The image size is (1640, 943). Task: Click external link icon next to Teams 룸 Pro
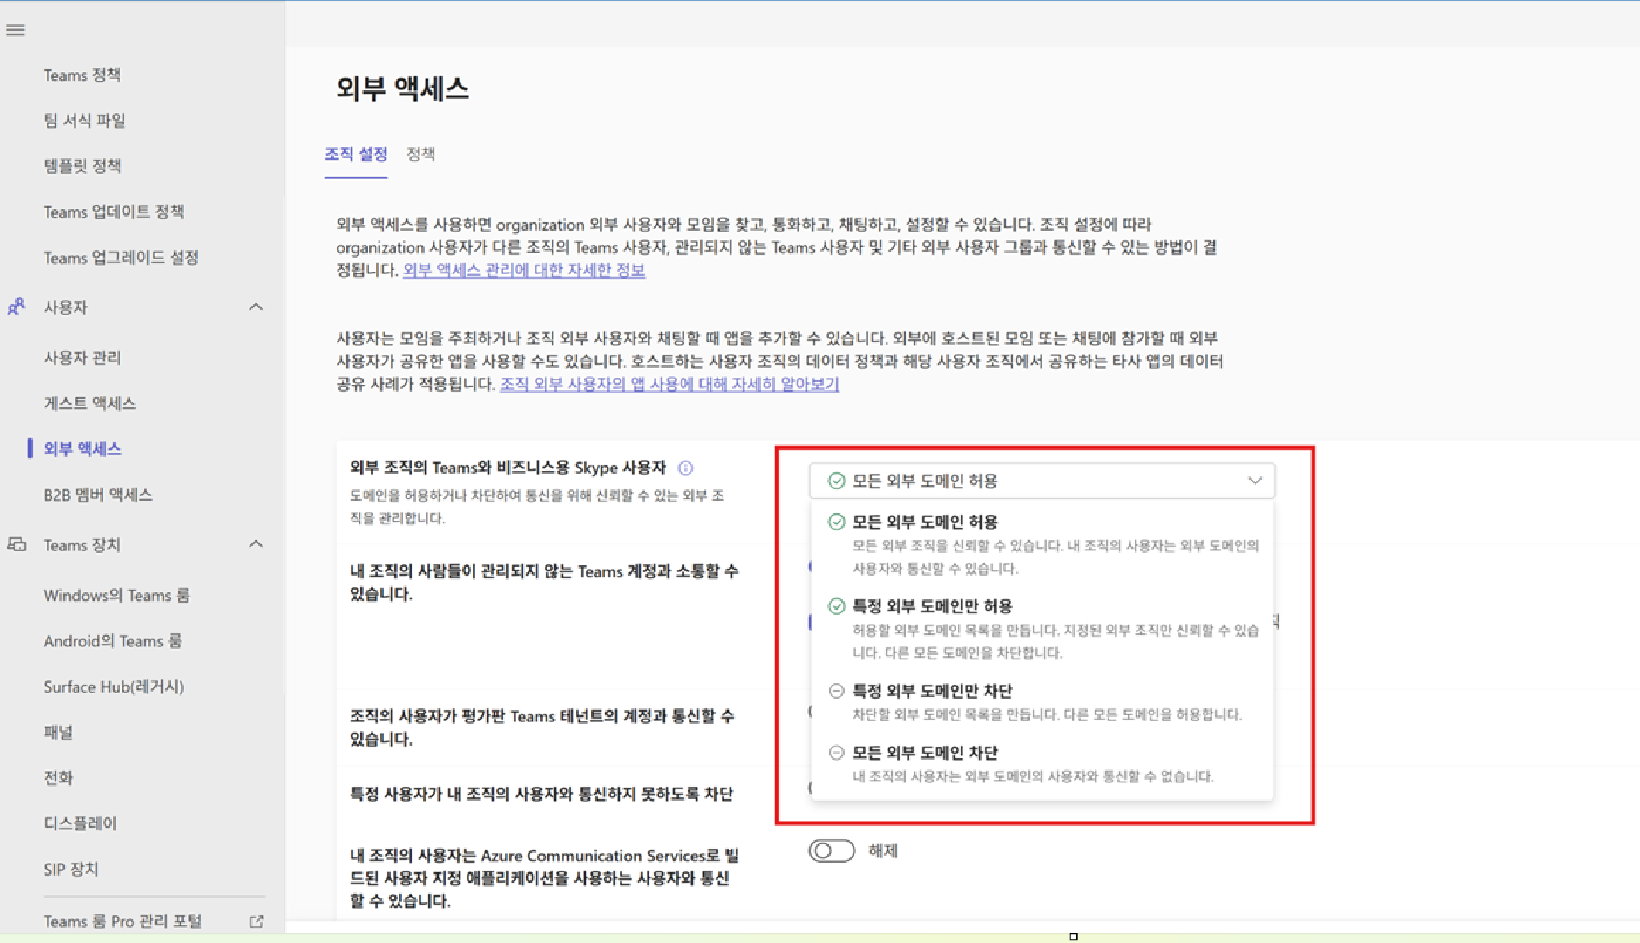tap(257, 921)
